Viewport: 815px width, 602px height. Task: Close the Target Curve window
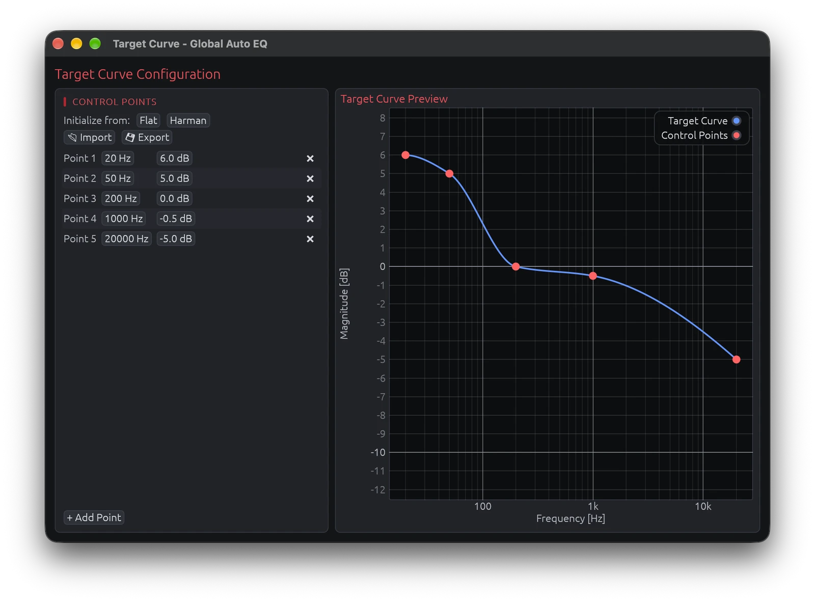coord(58,44)
